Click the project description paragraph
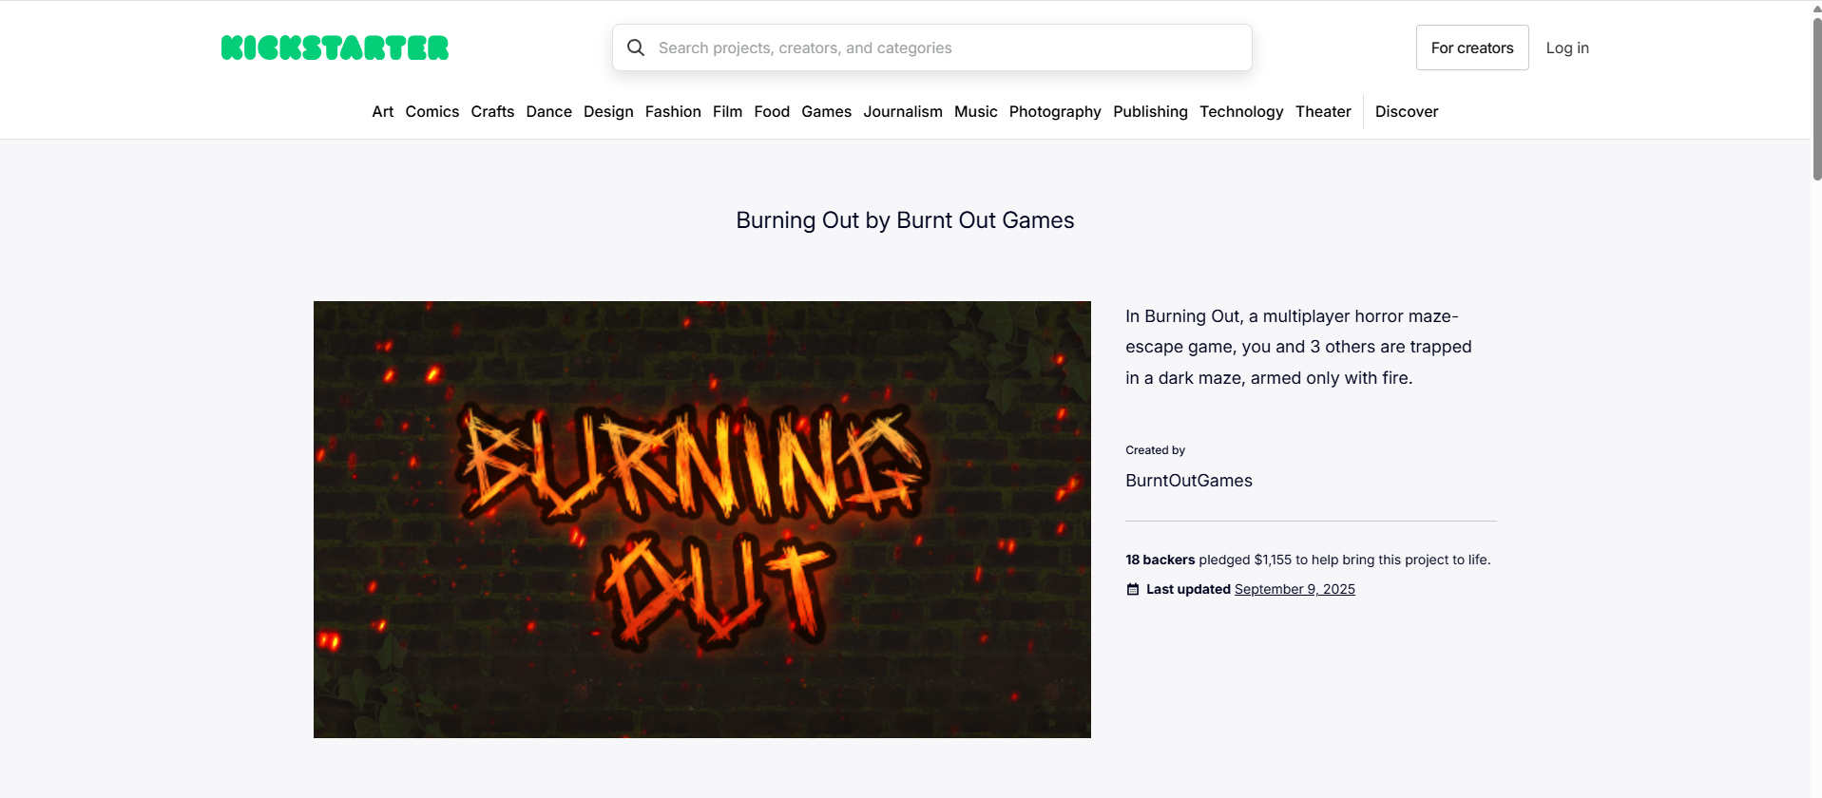The width and height of the screenshot is (1822, 798). (1298, 347)
